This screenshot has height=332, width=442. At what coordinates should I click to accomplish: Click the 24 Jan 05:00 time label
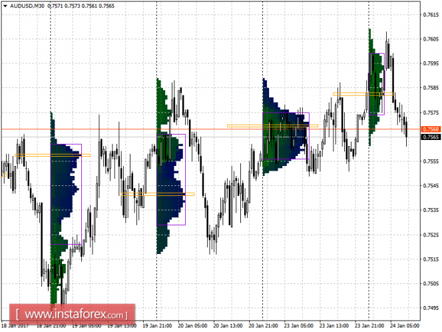[x=405, y=326]
